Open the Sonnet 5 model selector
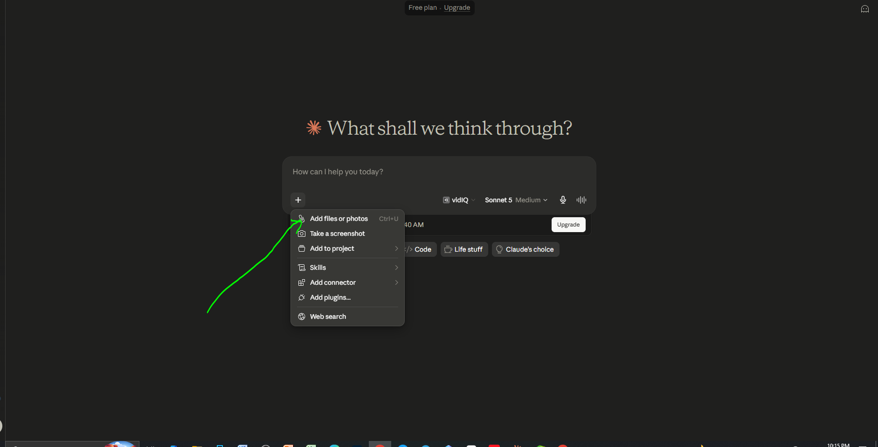The image size is (878, 447). click(516, 200)
